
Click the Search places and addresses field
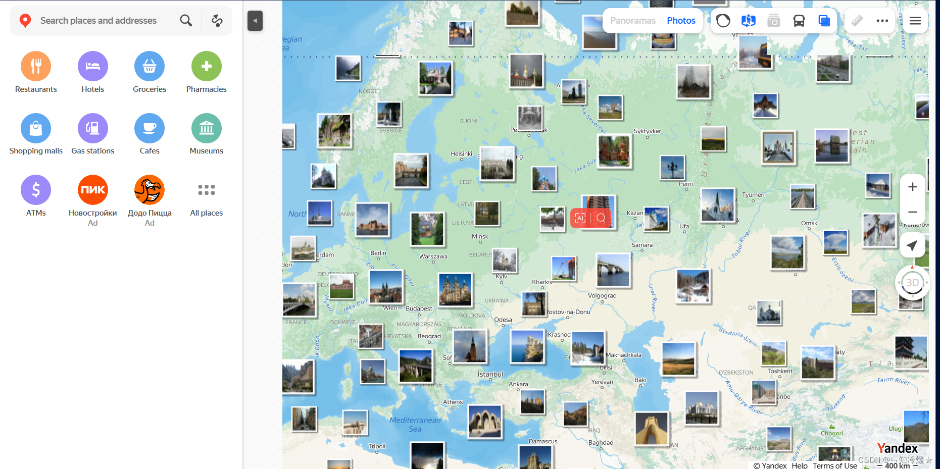[98, 21]
